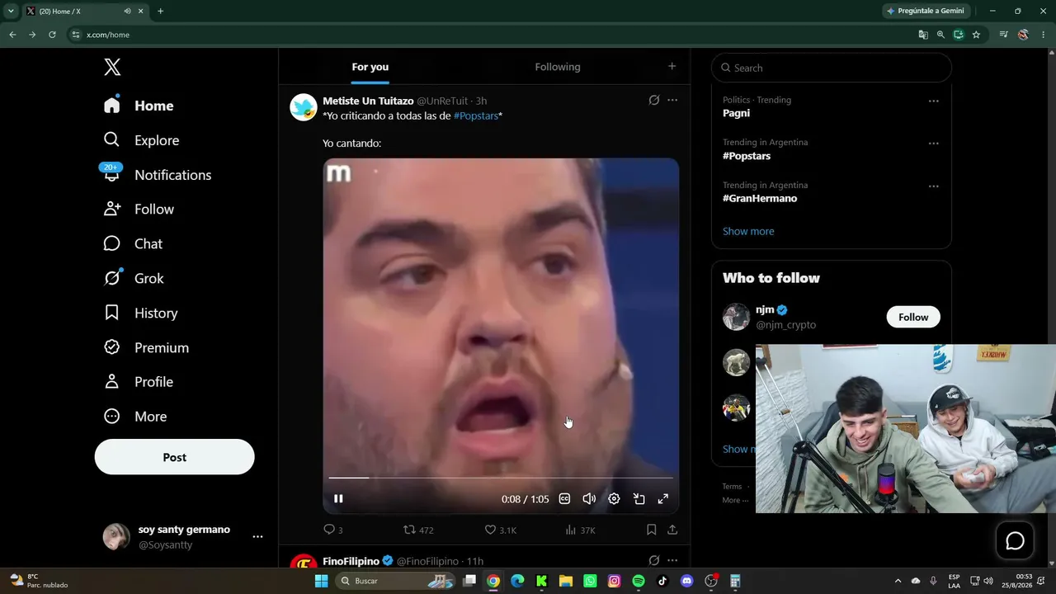Open Chrome profile avatar menu
Viewport: 1056px width, 594px height.
[x=1023, y=35]
